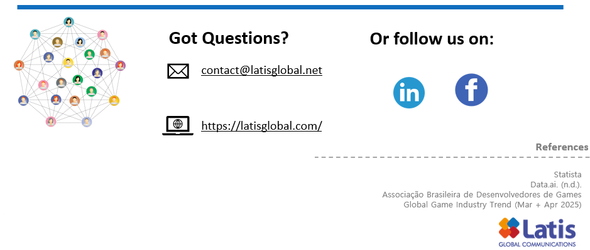Open the Facebook icon
This screenshot has height=250, width=590.
(471, 90)
